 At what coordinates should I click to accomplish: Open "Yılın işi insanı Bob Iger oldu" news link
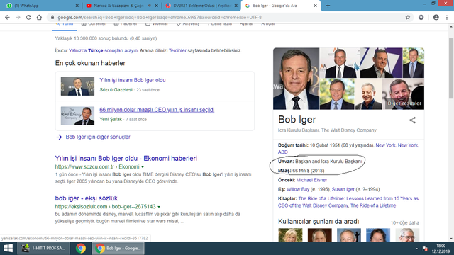[133, 80]
